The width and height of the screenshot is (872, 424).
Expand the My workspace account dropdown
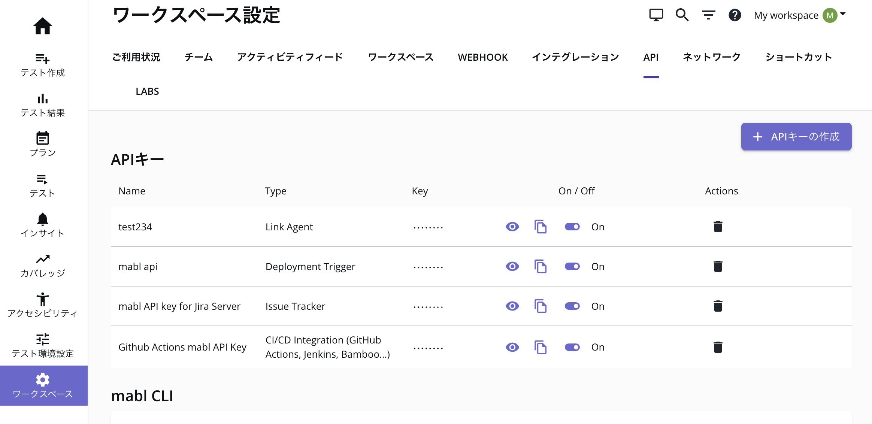(843, 14)
